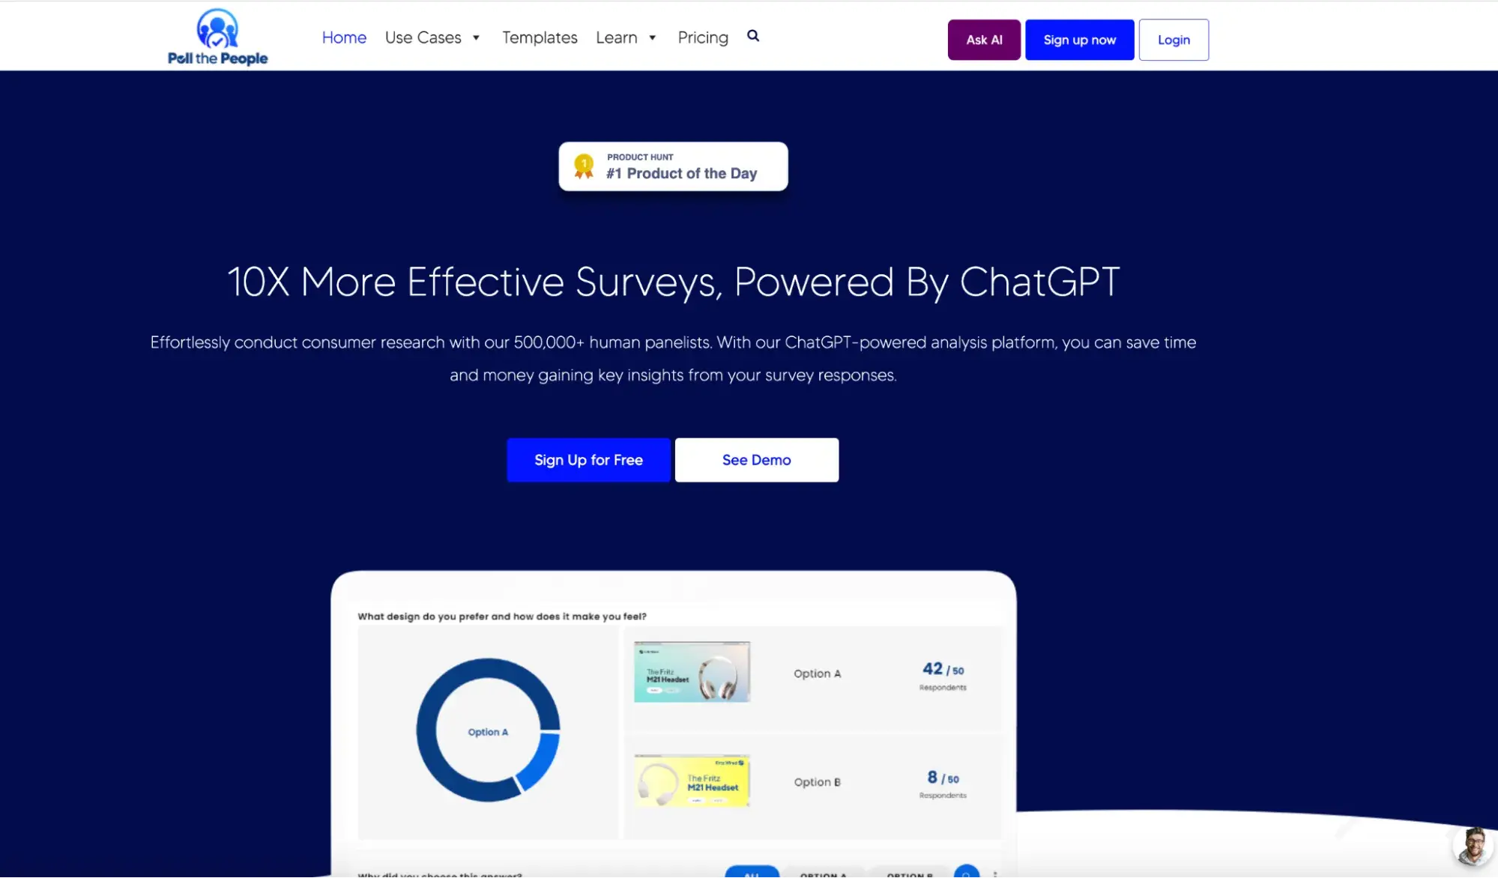The height and width of the screenshot is (878, 1498).
Task: Click the See Demo button
Action: coord(756,460)
